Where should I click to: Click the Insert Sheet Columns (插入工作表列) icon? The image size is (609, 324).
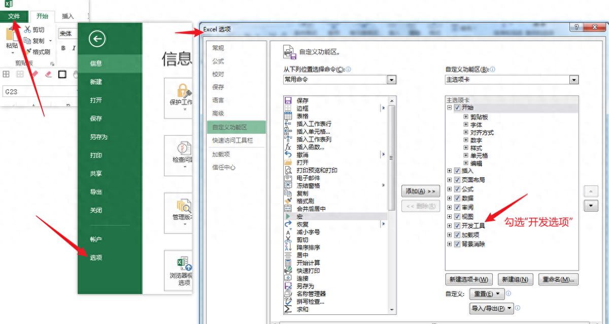click(288, 139)
